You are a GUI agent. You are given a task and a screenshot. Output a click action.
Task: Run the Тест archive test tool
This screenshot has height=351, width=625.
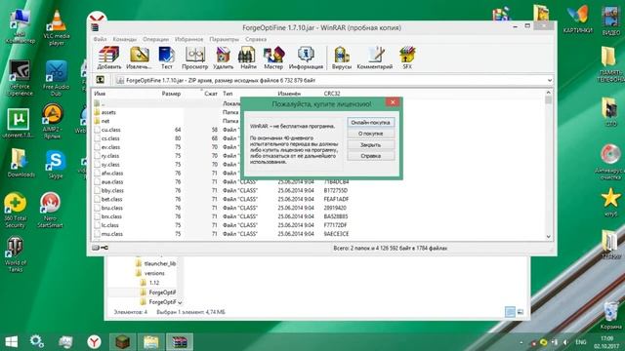click(x=166, y=58)
